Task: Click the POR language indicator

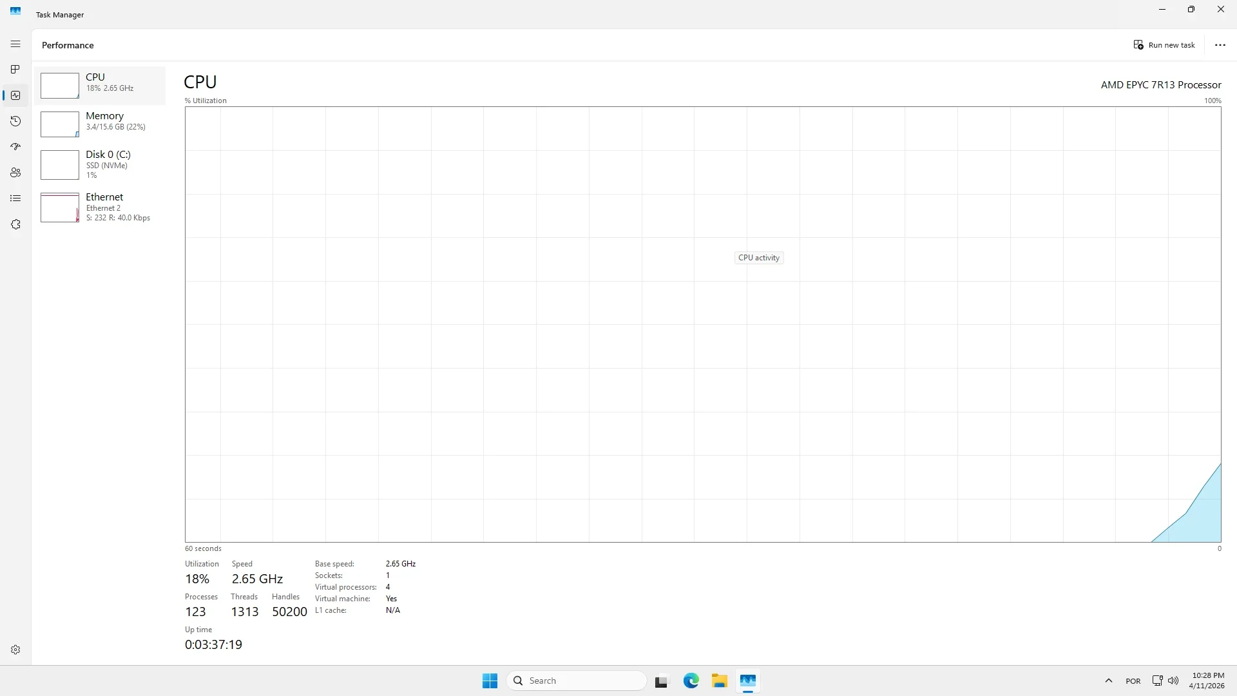Action: click(x=1133, y=681)
